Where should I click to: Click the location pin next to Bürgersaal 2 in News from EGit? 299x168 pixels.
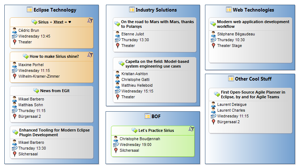tap(14, 116)
